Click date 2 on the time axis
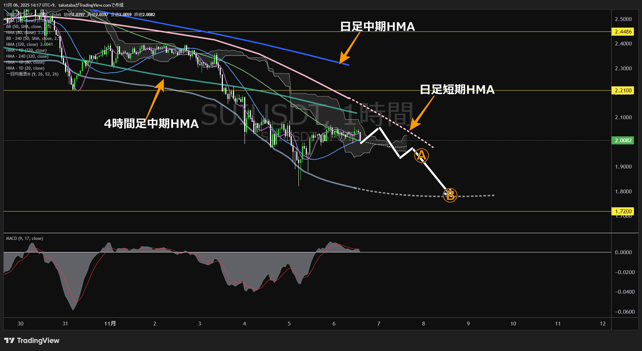Screen dimensions: 642x351 point(155,324)
